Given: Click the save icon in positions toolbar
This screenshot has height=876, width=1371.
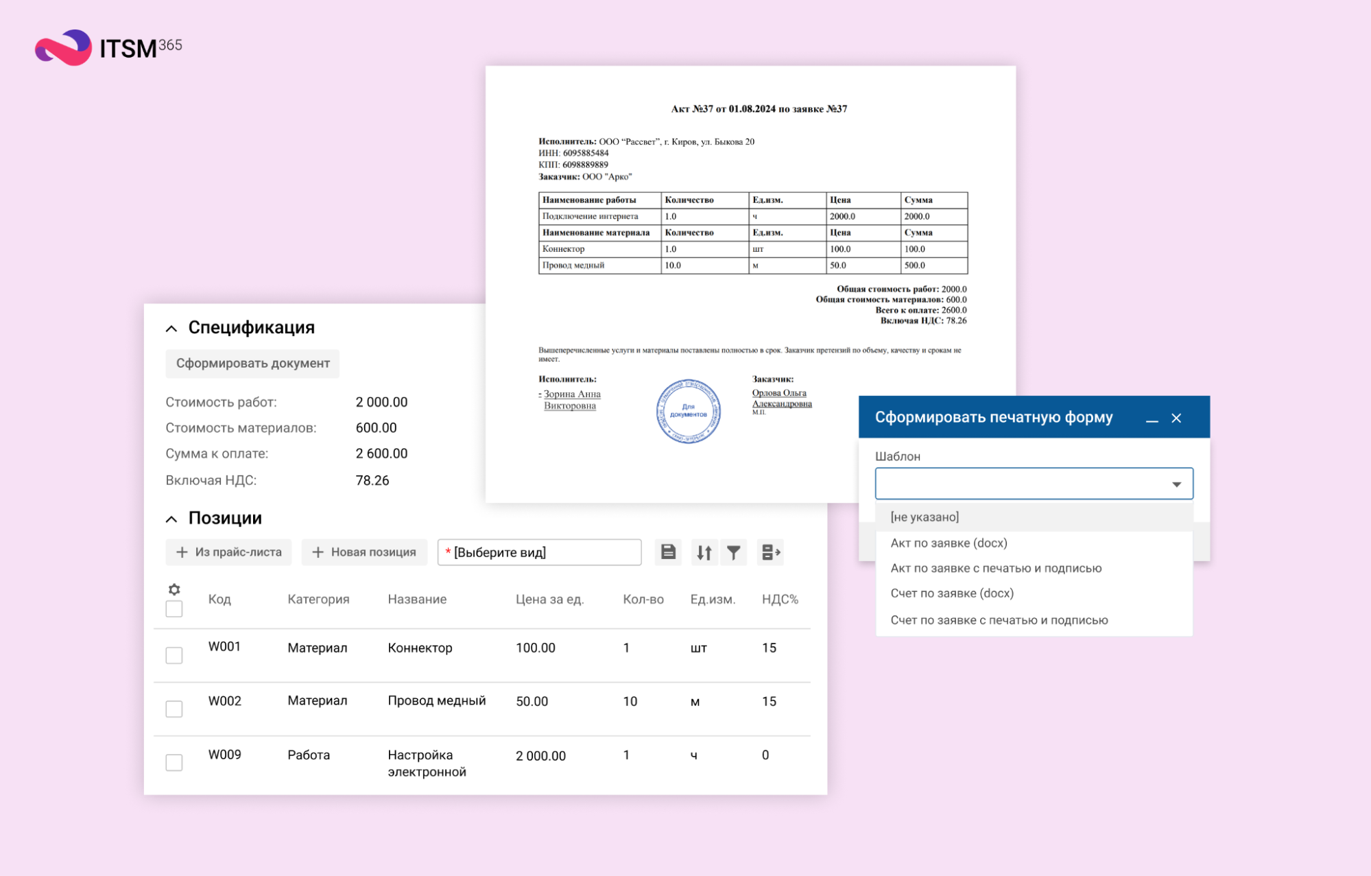Looking at the screenshot, I should (668, 552).
